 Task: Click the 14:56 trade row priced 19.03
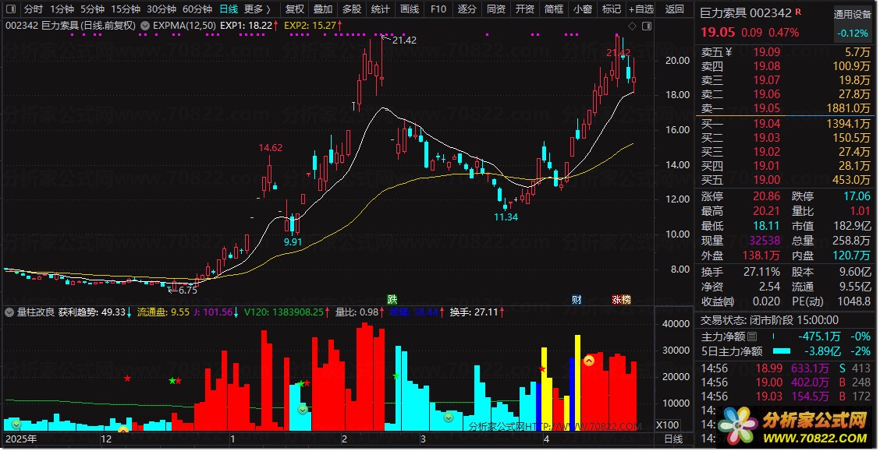pyautogui.click(x=786, y=396)
